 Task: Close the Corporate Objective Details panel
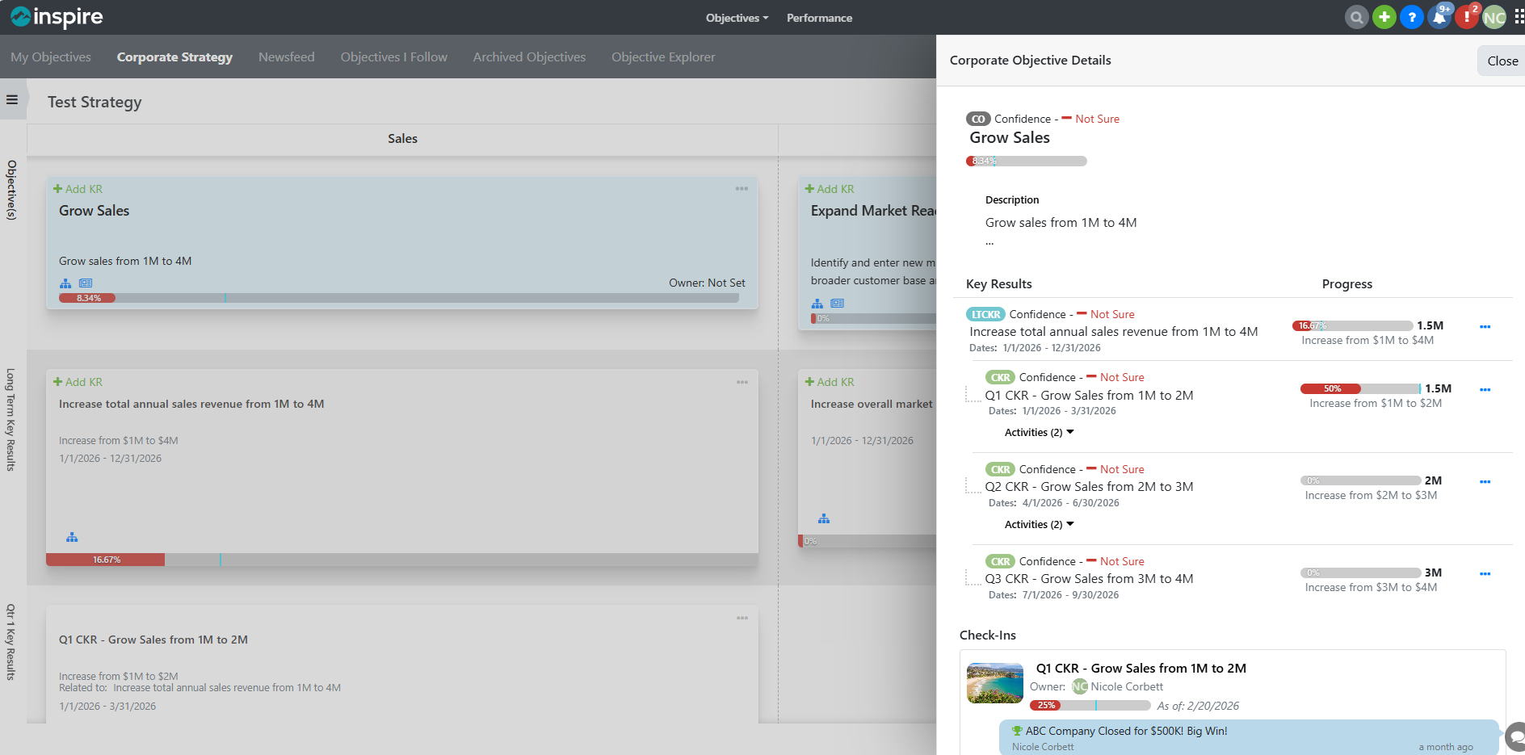(1502, 61)
